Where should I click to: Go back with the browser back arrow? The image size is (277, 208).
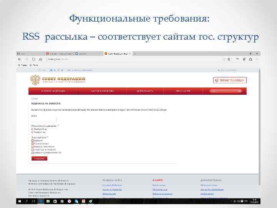tap(20, 59)
